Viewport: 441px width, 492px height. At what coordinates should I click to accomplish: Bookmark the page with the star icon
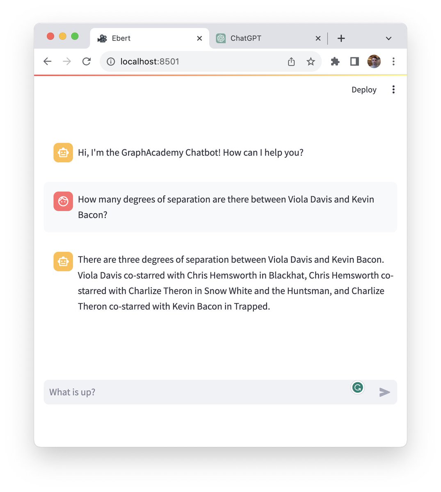point(311,61)
